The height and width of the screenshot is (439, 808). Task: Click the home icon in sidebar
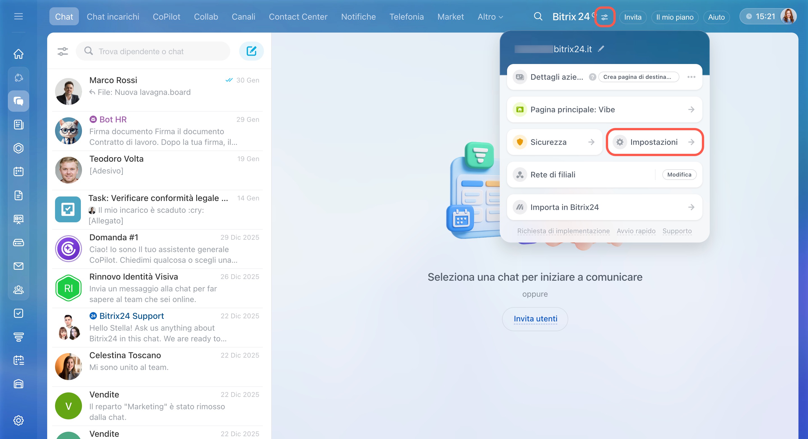click(x=19, y=54)
